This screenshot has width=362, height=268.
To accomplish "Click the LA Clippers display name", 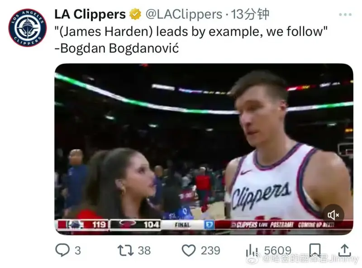I will click(90, 14).
